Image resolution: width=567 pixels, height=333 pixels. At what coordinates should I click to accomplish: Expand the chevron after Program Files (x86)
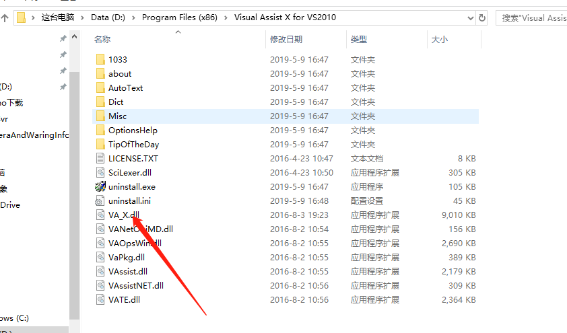point(227,17)
